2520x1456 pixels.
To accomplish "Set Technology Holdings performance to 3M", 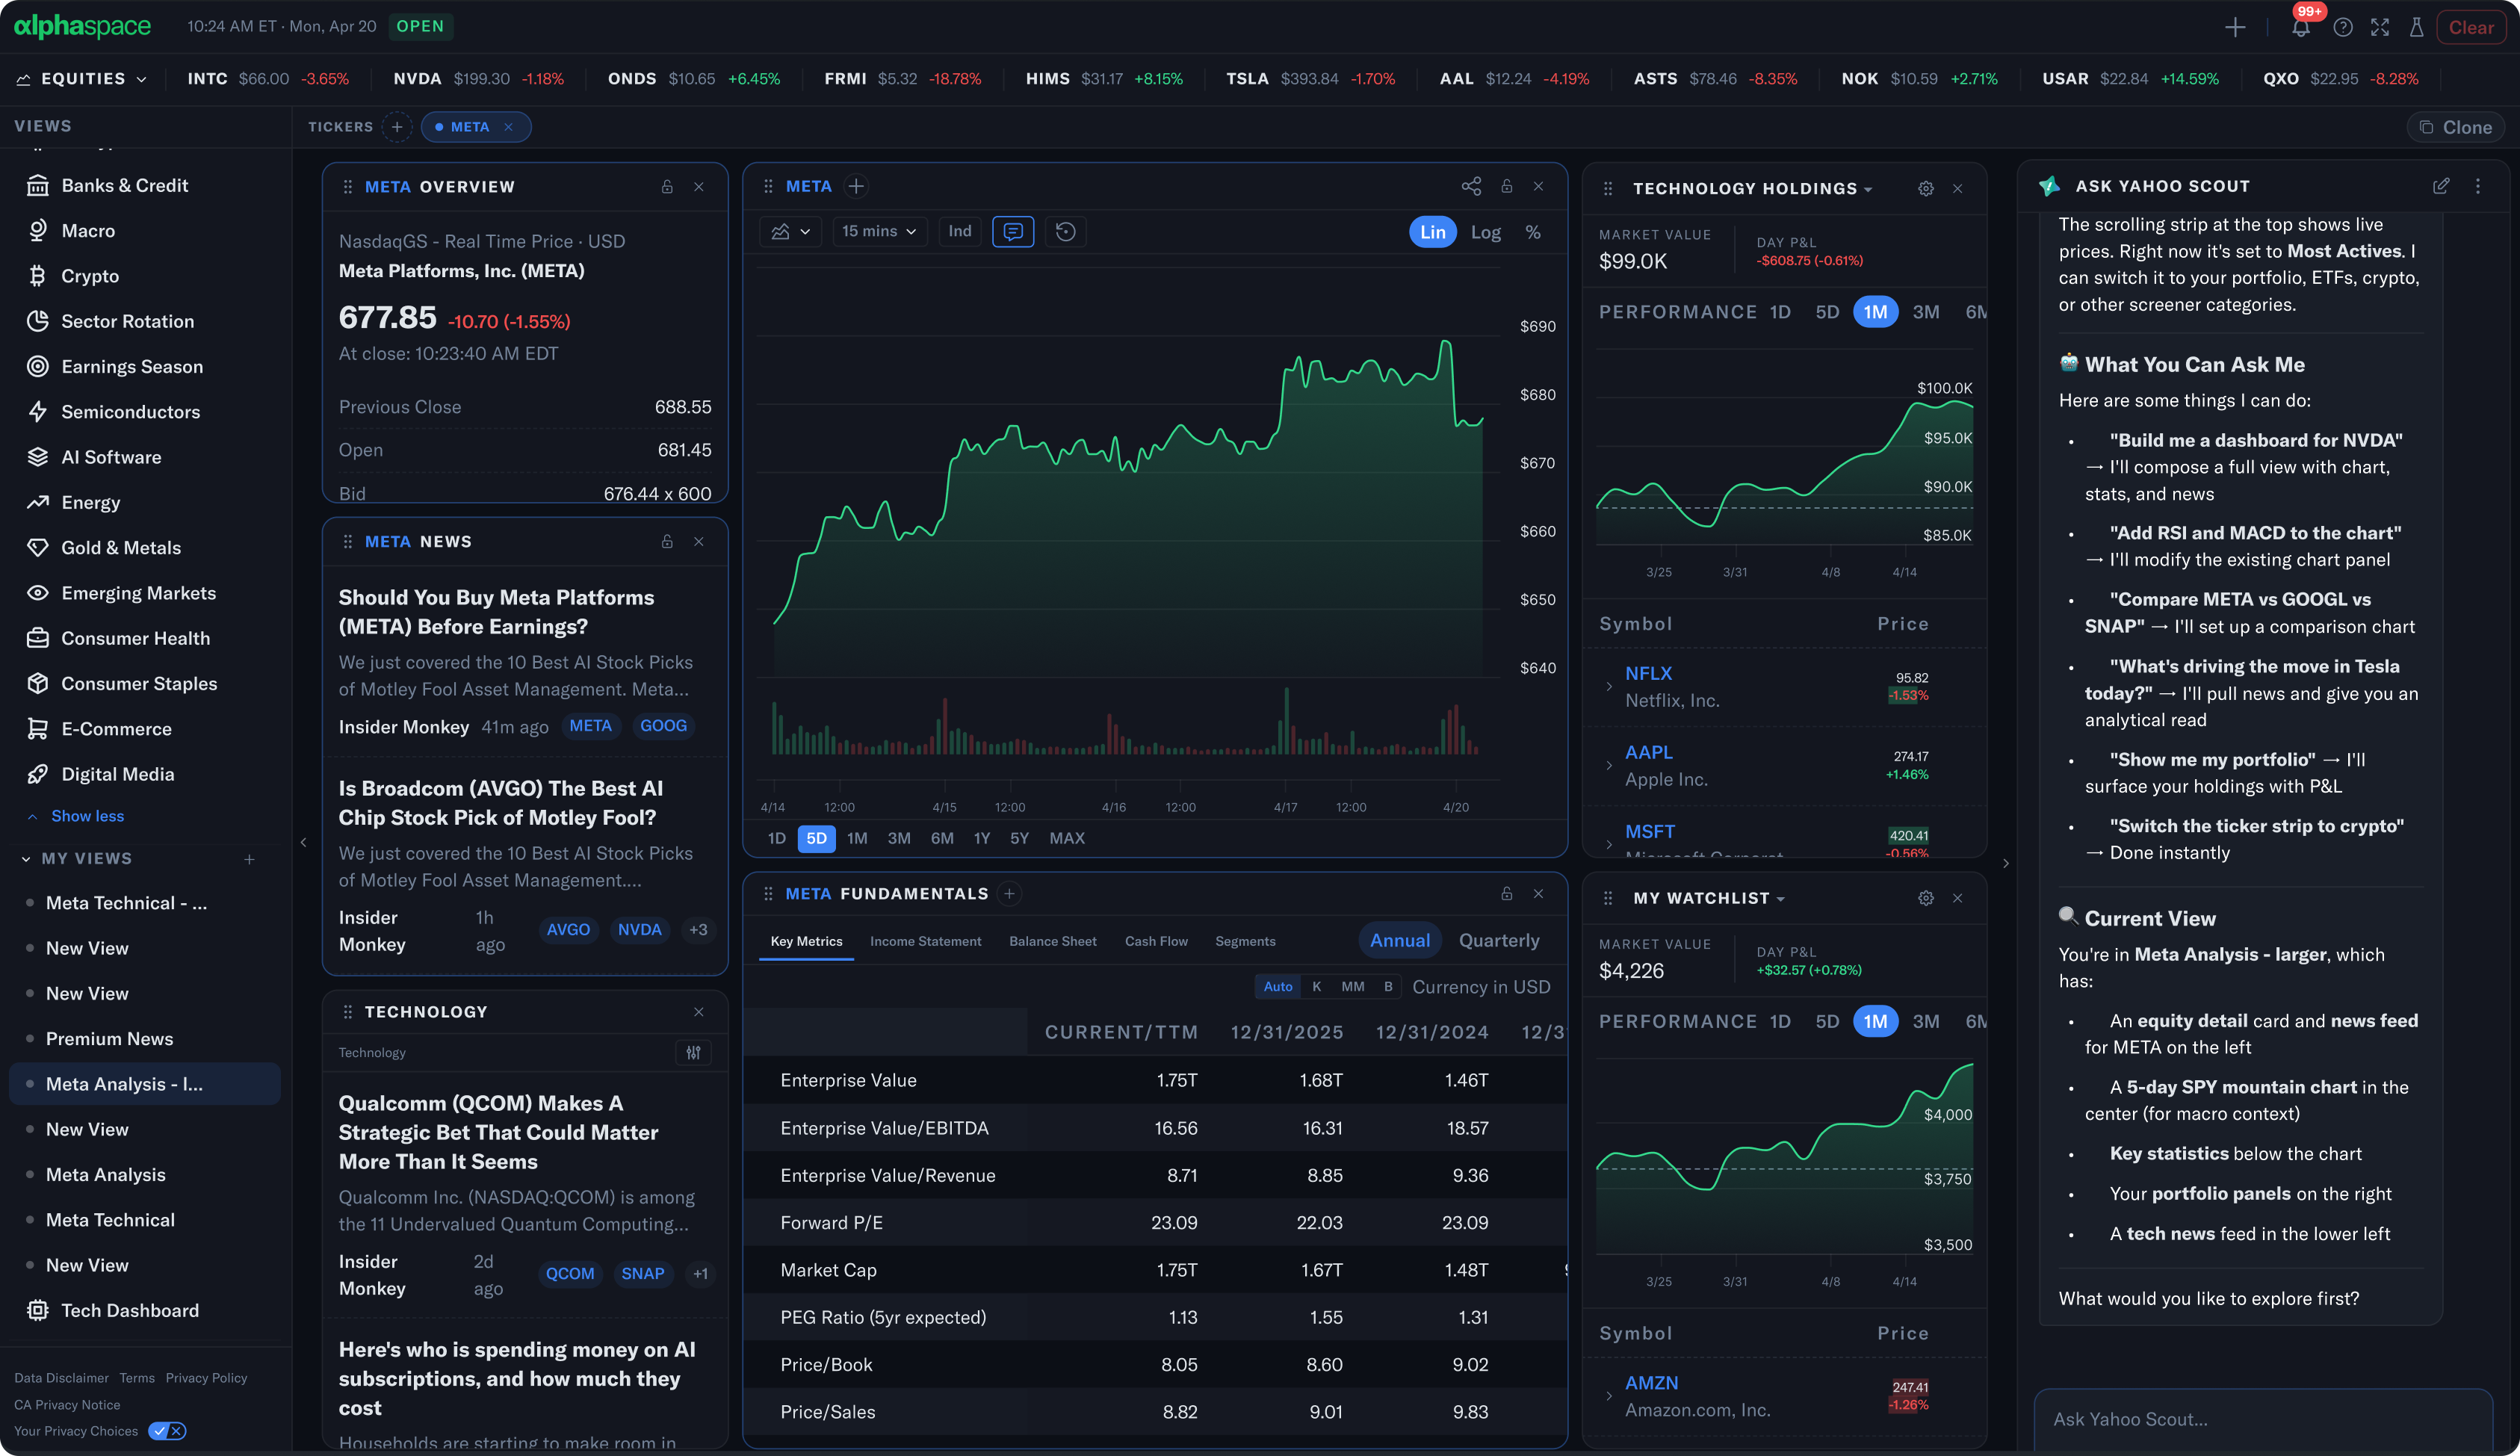I will click(1925, 312).
